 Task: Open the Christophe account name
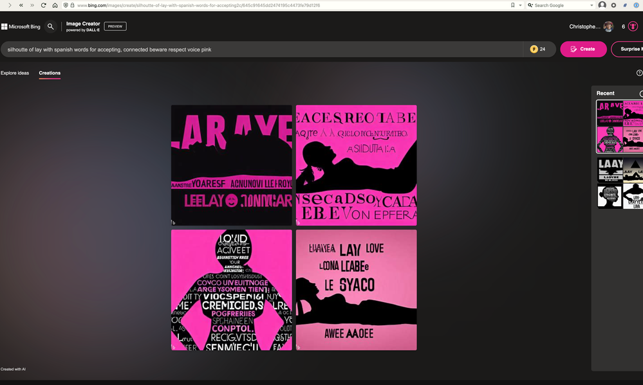point(584,26)
